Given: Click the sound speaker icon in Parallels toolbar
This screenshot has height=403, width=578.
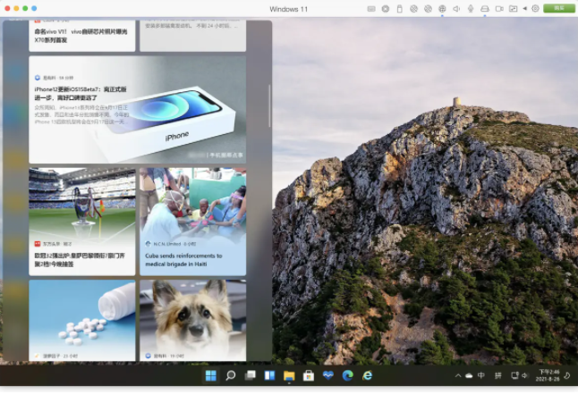Looking at the screenshot, I should [x=456, y=9].
